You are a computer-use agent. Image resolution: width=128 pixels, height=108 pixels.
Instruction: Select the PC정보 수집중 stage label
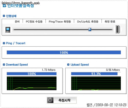(x=34, y=21)
